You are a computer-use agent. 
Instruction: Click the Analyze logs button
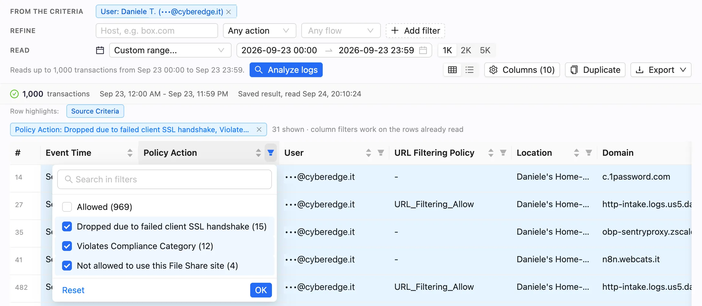point(286,70)
